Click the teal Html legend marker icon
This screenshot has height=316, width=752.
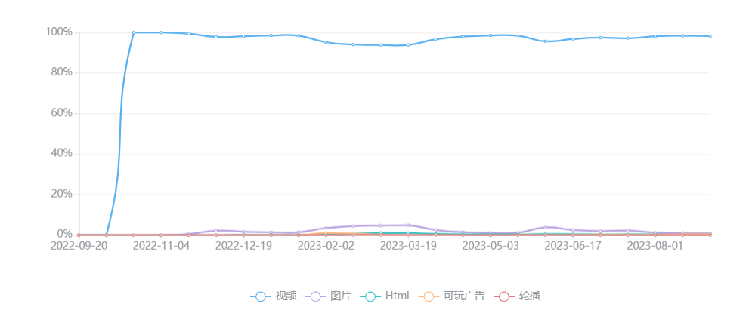pyautogui.click(x=370, y=296)
